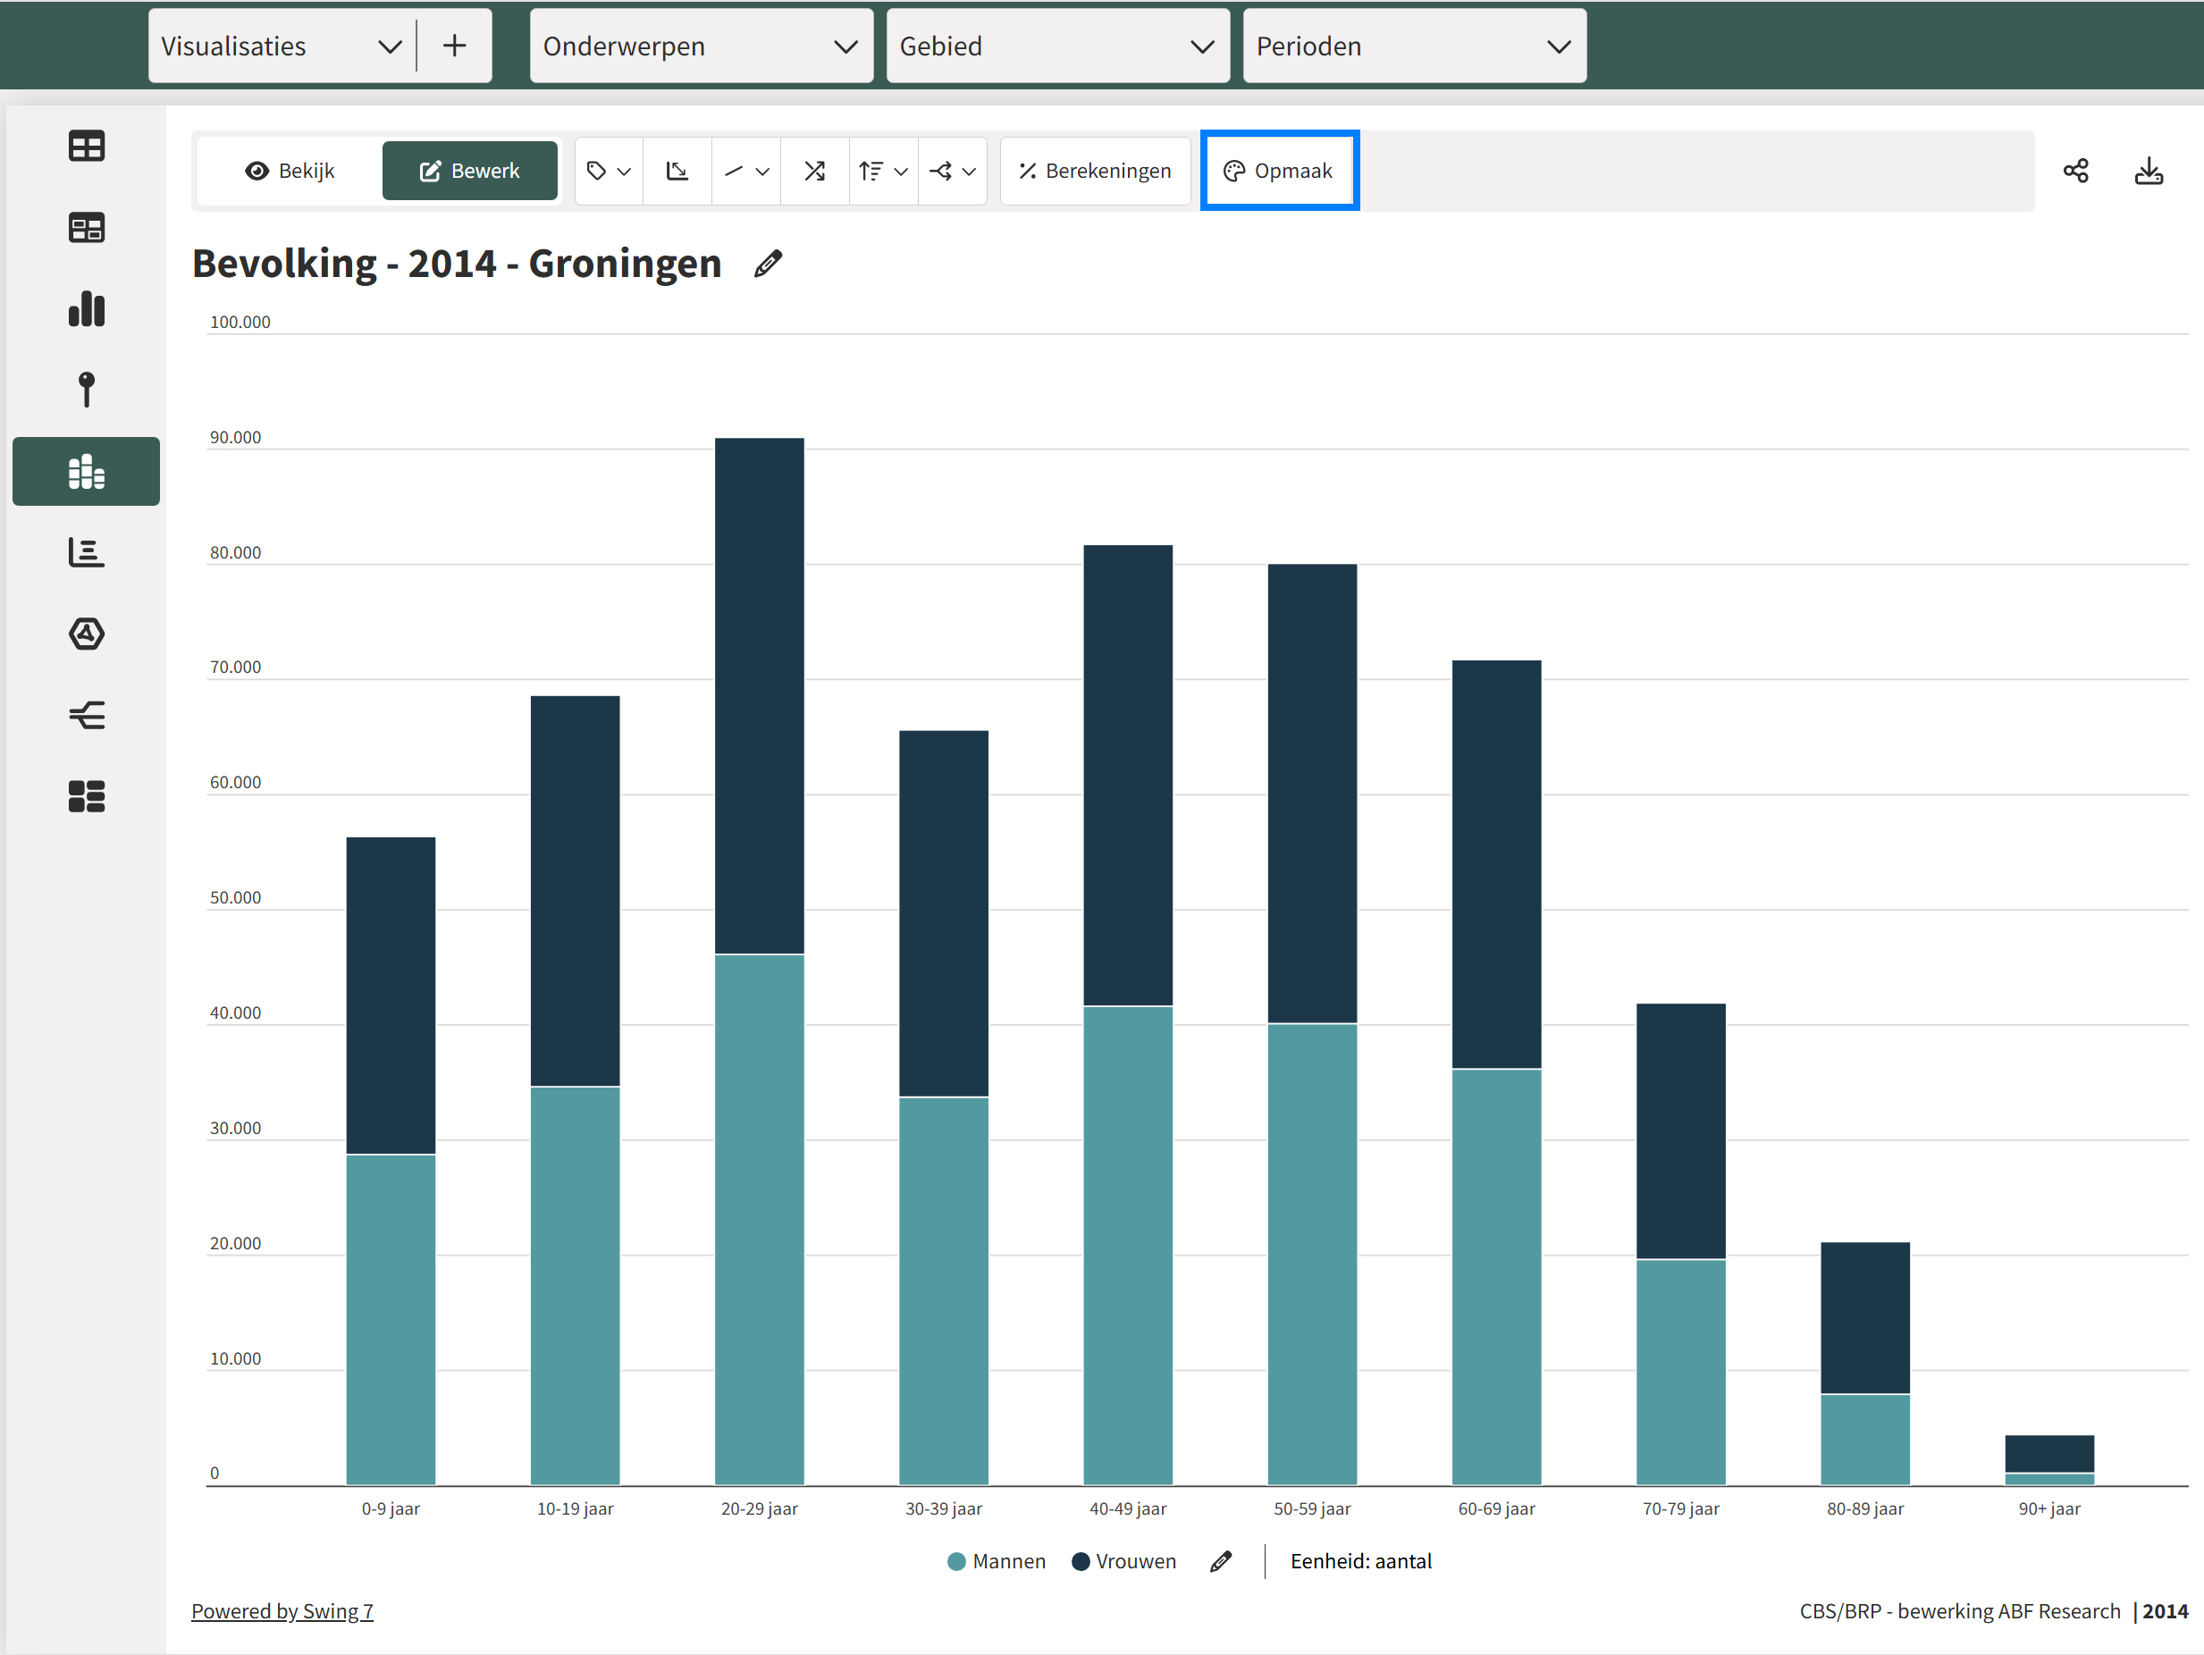This screenshot has height=1655, width=2204.
Task: Click the download icon
Action: [2149, 172]
